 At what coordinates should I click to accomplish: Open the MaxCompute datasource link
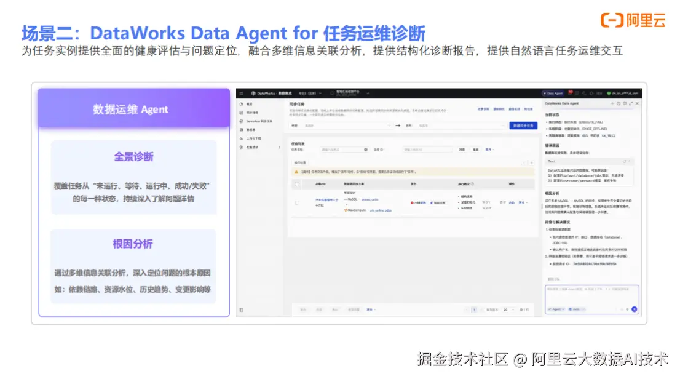381,210
